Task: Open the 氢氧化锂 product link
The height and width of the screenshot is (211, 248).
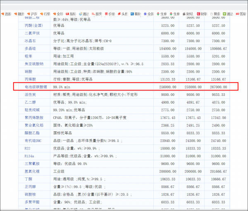Action: [x=32, y=171]
